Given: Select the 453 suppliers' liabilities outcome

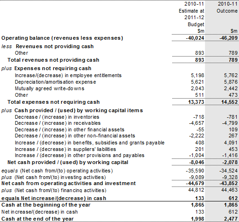Looking at the screenshot, I should (x=233, y=149).
